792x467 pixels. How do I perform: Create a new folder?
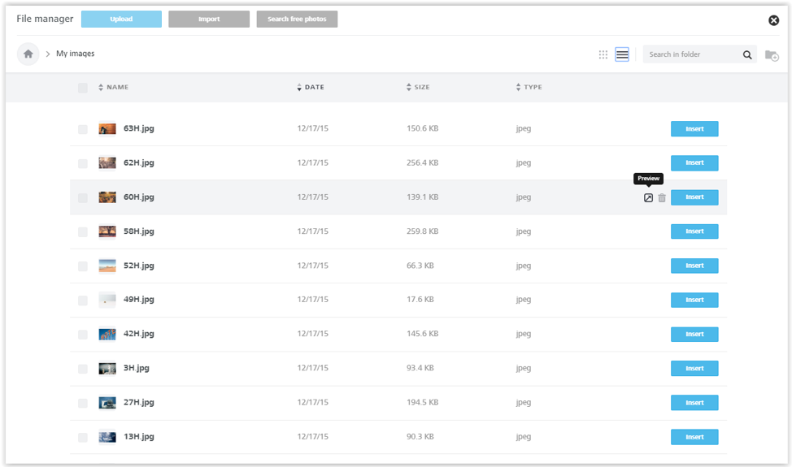[772, 55]
